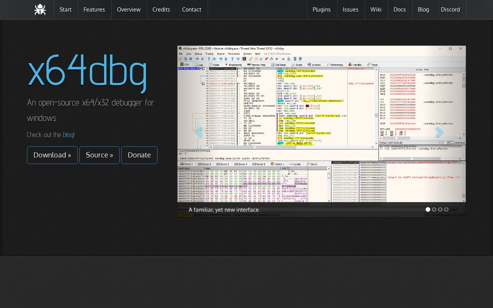Open the Source » button
493x308 pixels.
click(99, 155)
